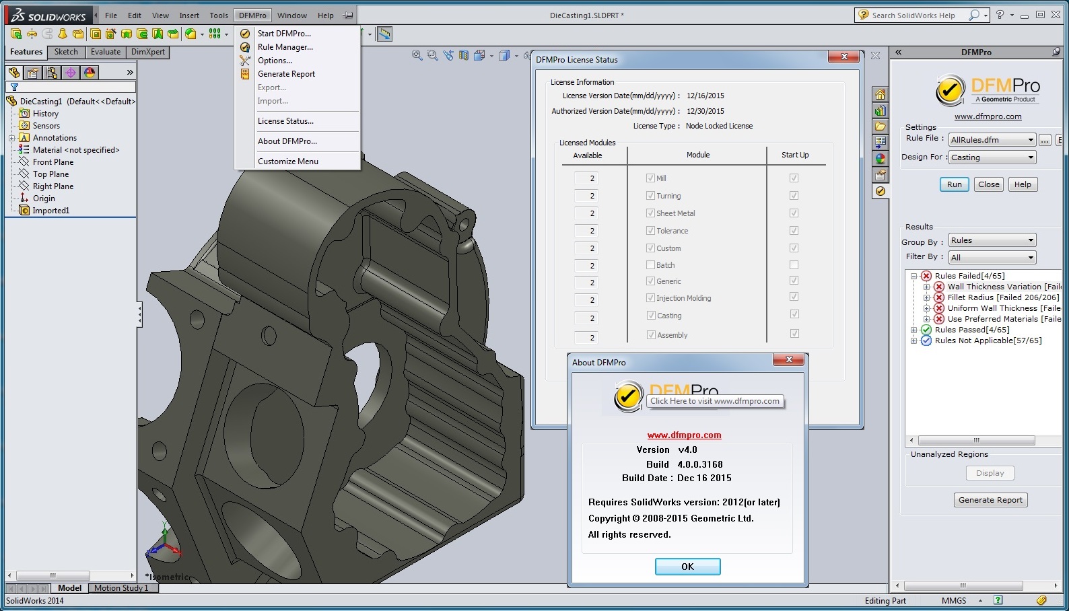Open the File Explorer folder tab

coord(880,127)
